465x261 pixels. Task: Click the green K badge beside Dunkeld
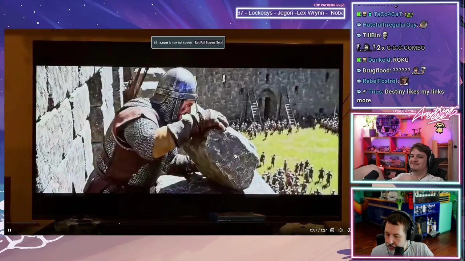click(359, 60)
